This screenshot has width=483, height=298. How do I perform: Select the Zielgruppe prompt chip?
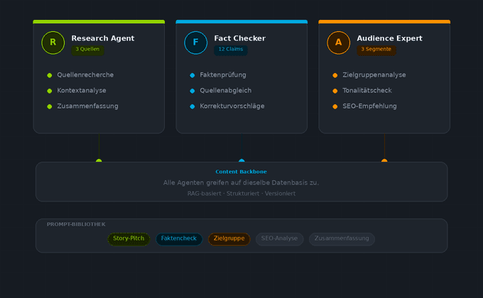(229, 239)
